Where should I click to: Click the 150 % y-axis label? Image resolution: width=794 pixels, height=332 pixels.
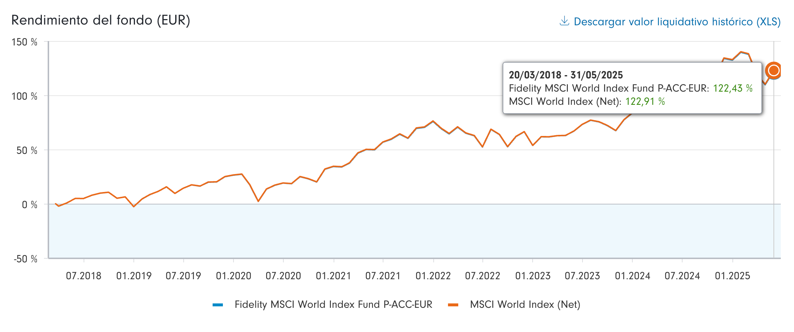coord(25,42)
